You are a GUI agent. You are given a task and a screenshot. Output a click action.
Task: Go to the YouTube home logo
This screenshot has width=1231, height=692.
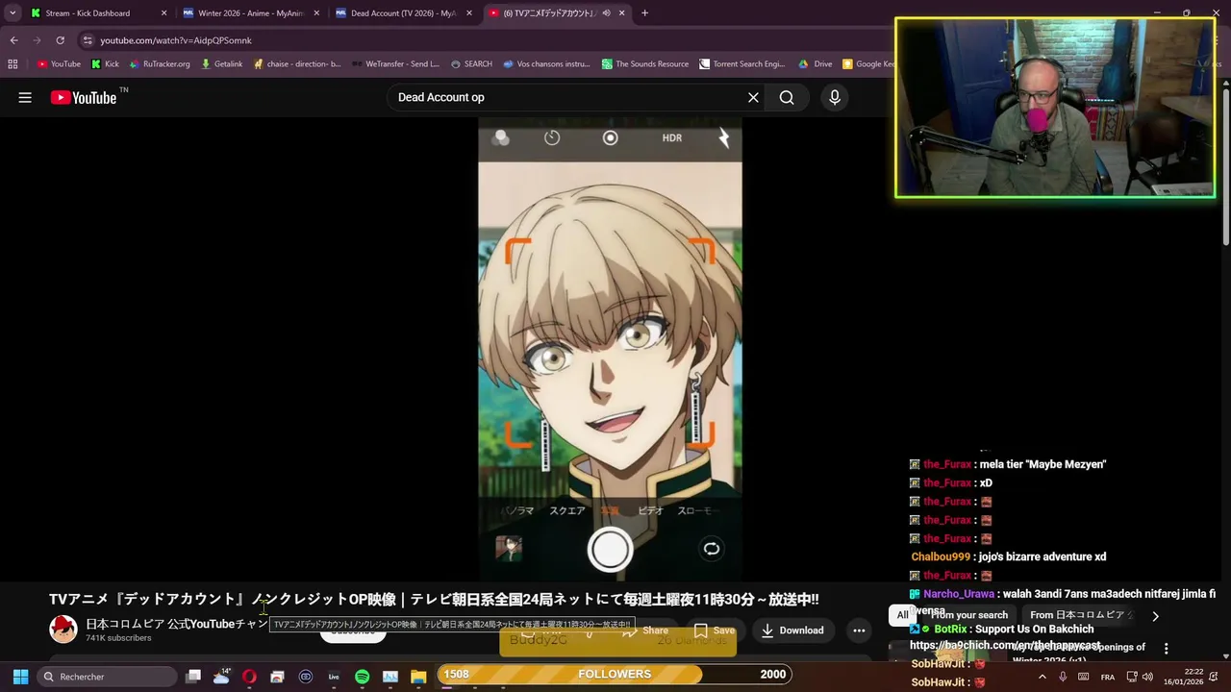[84, 97]
